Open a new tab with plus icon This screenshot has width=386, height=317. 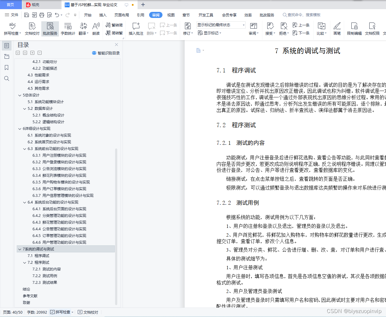pyautogui.click(x=143, y=5)
